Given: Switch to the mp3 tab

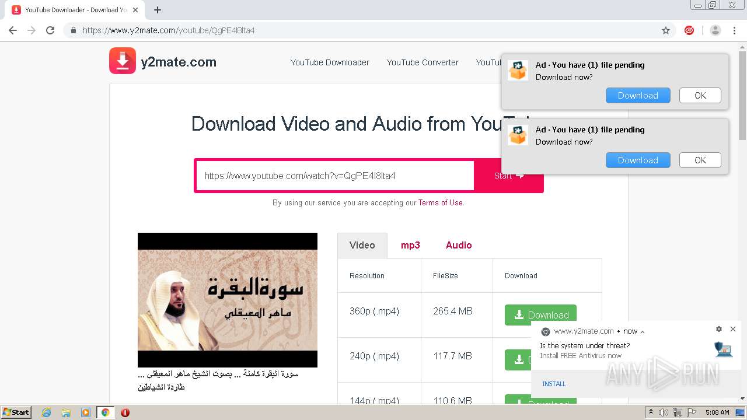Looking at the screenshot, I should [410, 245].
